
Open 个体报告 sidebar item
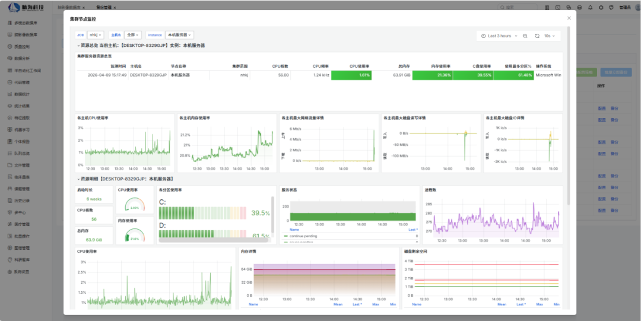(x=22, y=142)
